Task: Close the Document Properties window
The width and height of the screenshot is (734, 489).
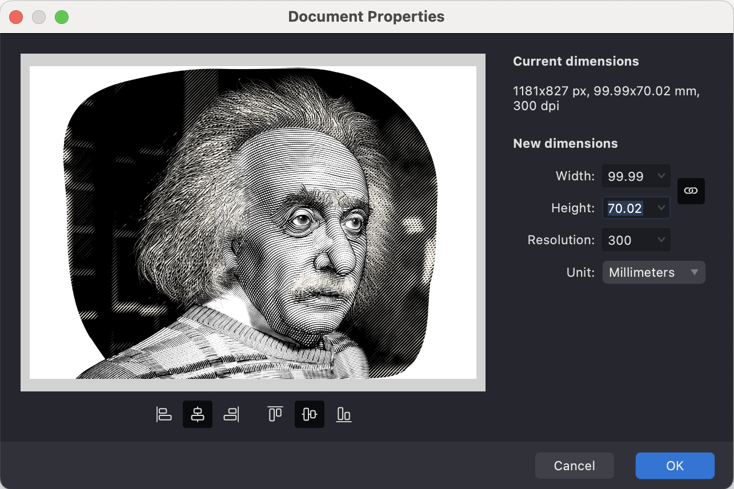Action: (16, 17)
